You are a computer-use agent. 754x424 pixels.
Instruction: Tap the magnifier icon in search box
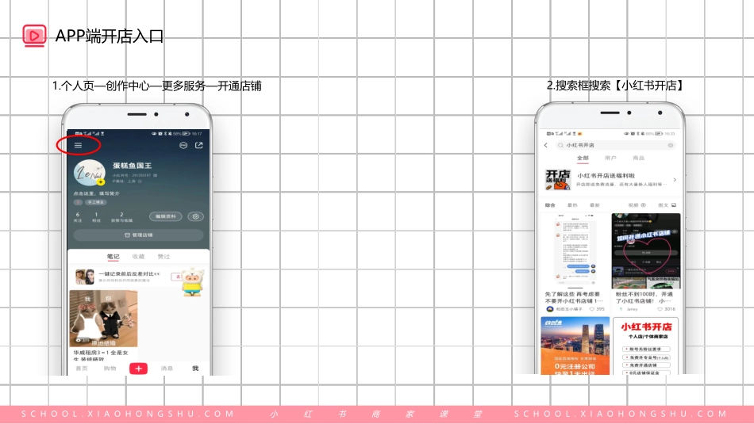[560, 145]
